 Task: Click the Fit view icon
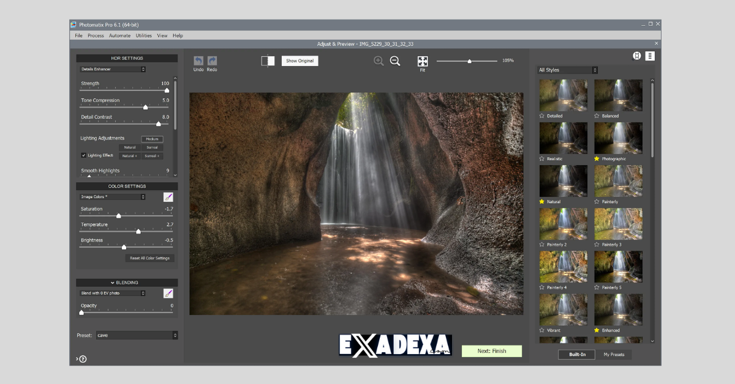point(422,61)
